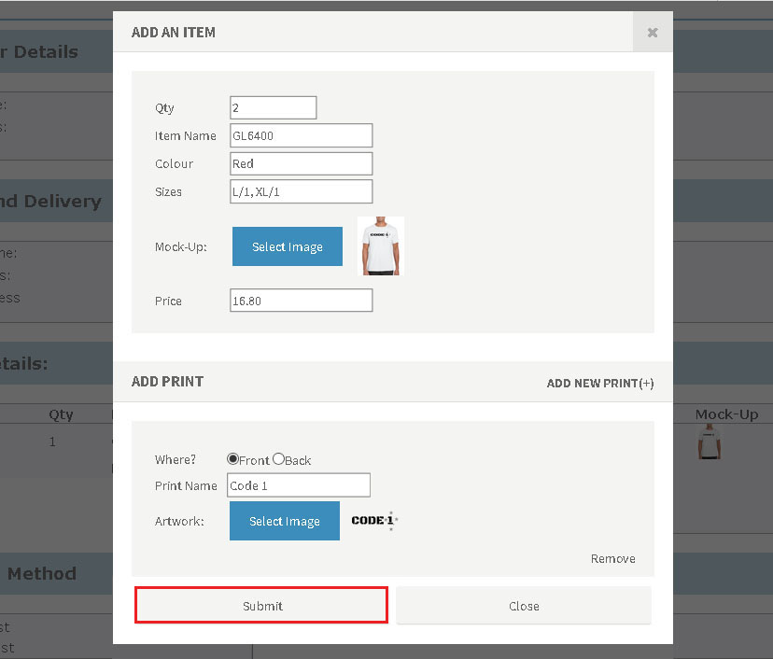Viewport: 773px width, 659px height.
Task: Click the background Mock-Up shirt thumbnail
Action: (x=710, y=442)
